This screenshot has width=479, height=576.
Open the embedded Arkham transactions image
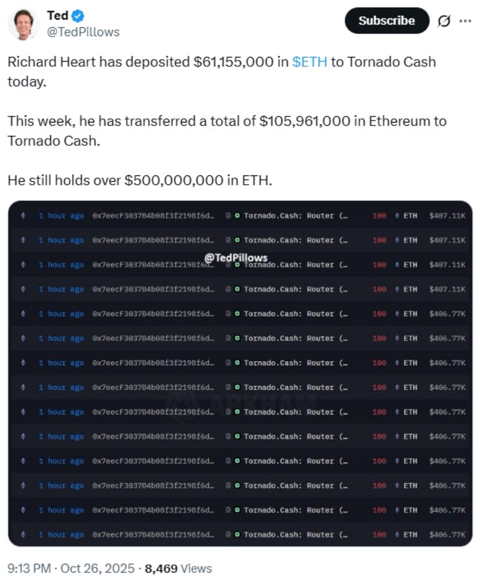point(240,372)
